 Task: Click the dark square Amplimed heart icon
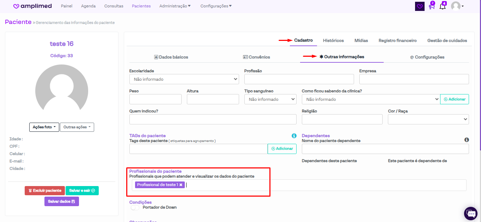coord(420,6)
